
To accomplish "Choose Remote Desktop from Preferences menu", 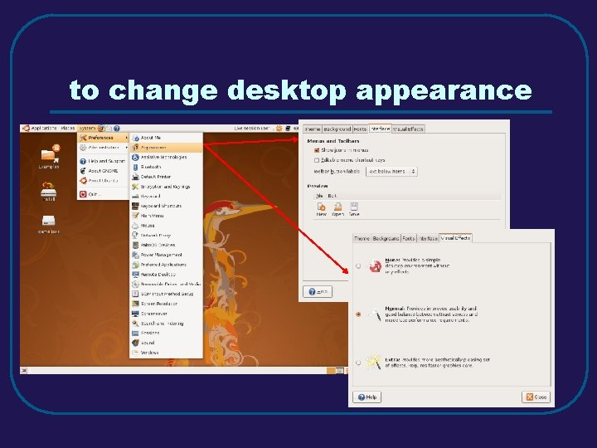I will coord(167,275).
